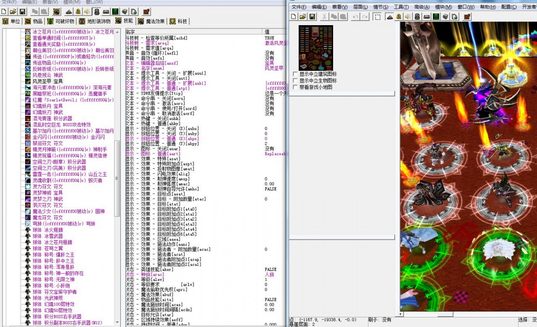The width and height of the screenshot is (537, 327).
Task: Enable 显示中立建筑图标 checkbox
Action: pos(295,74)
